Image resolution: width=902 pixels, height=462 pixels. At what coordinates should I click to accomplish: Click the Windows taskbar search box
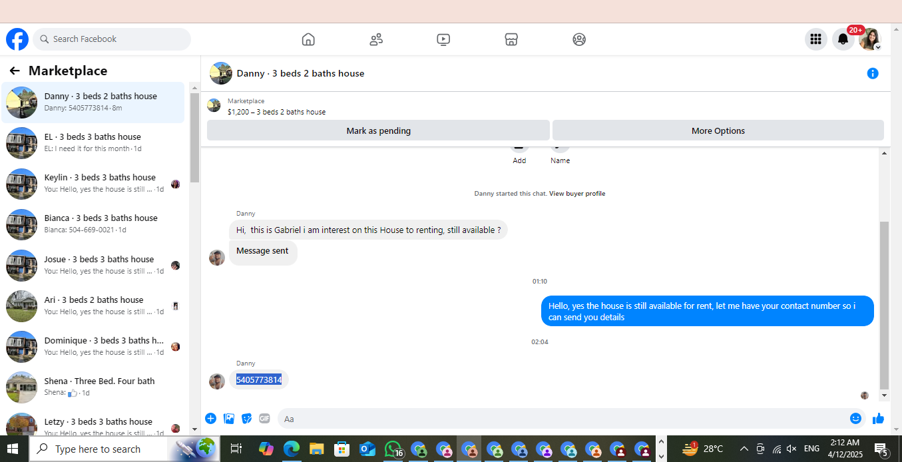(x=124, y=449)
